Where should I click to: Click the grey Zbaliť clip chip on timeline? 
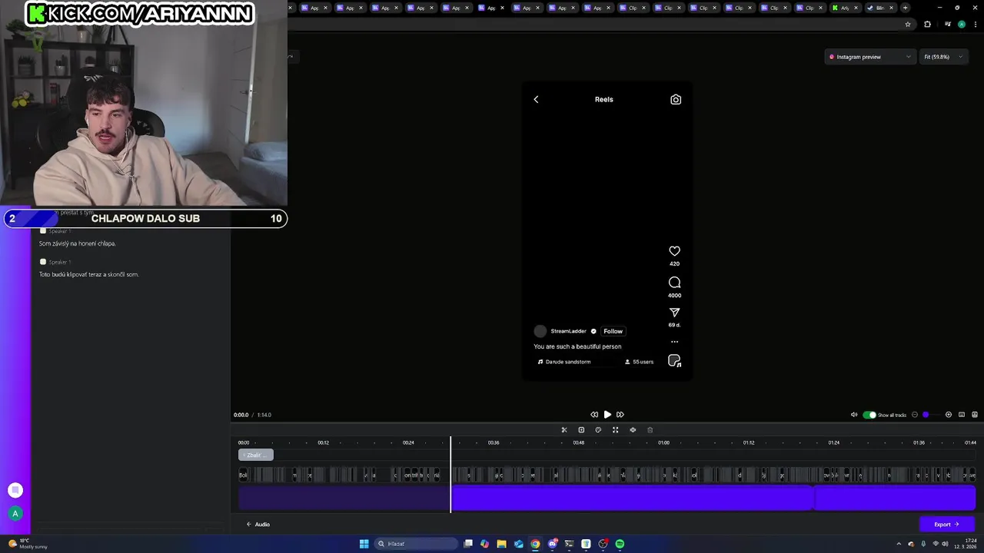pos(256,455)
